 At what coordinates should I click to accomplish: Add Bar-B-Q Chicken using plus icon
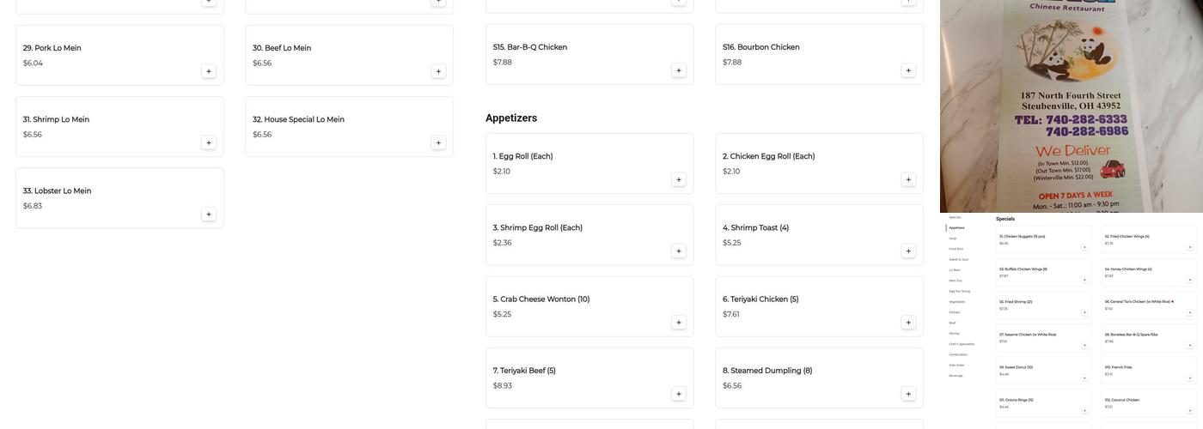click(679, 70)
